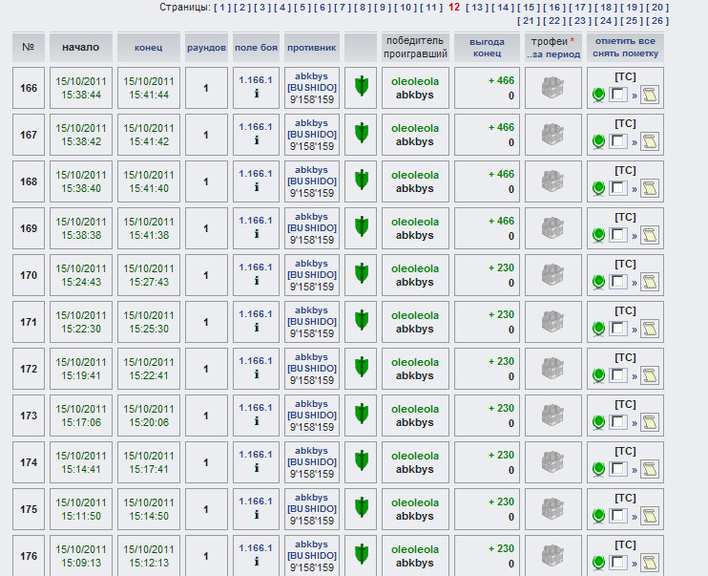Tick the checkbox for battle 166
The height and width of the screenshot is (576, 708).
coord(617,95)
